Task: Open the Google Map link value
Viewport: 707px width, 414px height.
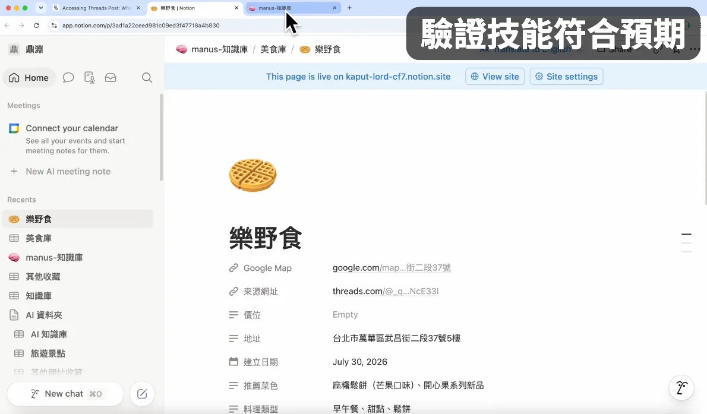Action: (392, 268)
